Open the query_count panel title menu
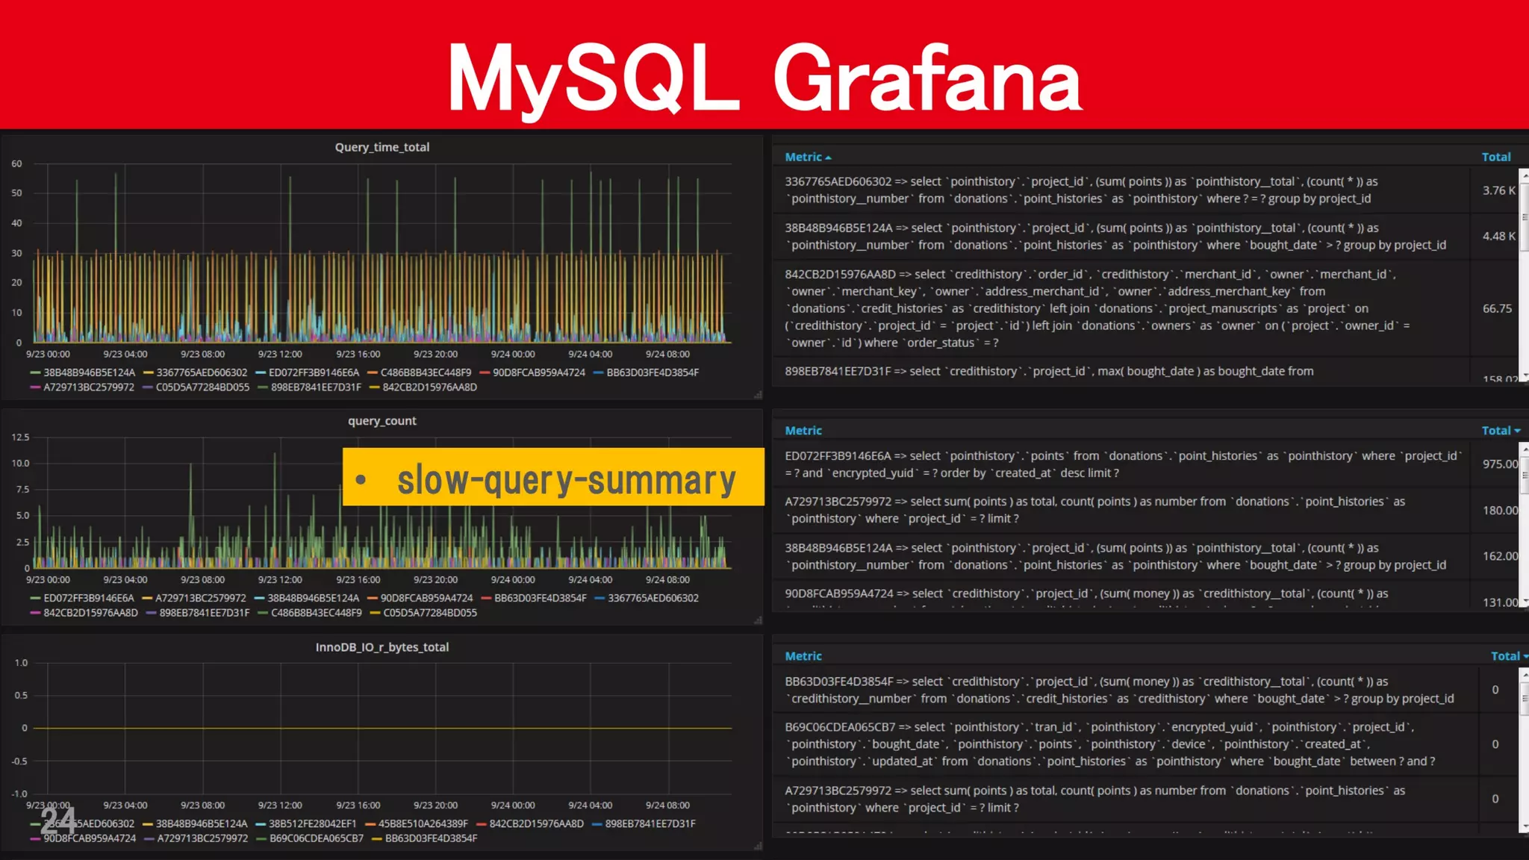 (382, 421)
